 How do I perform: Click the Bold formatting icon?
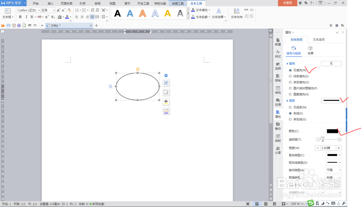[x=20, y=17]
